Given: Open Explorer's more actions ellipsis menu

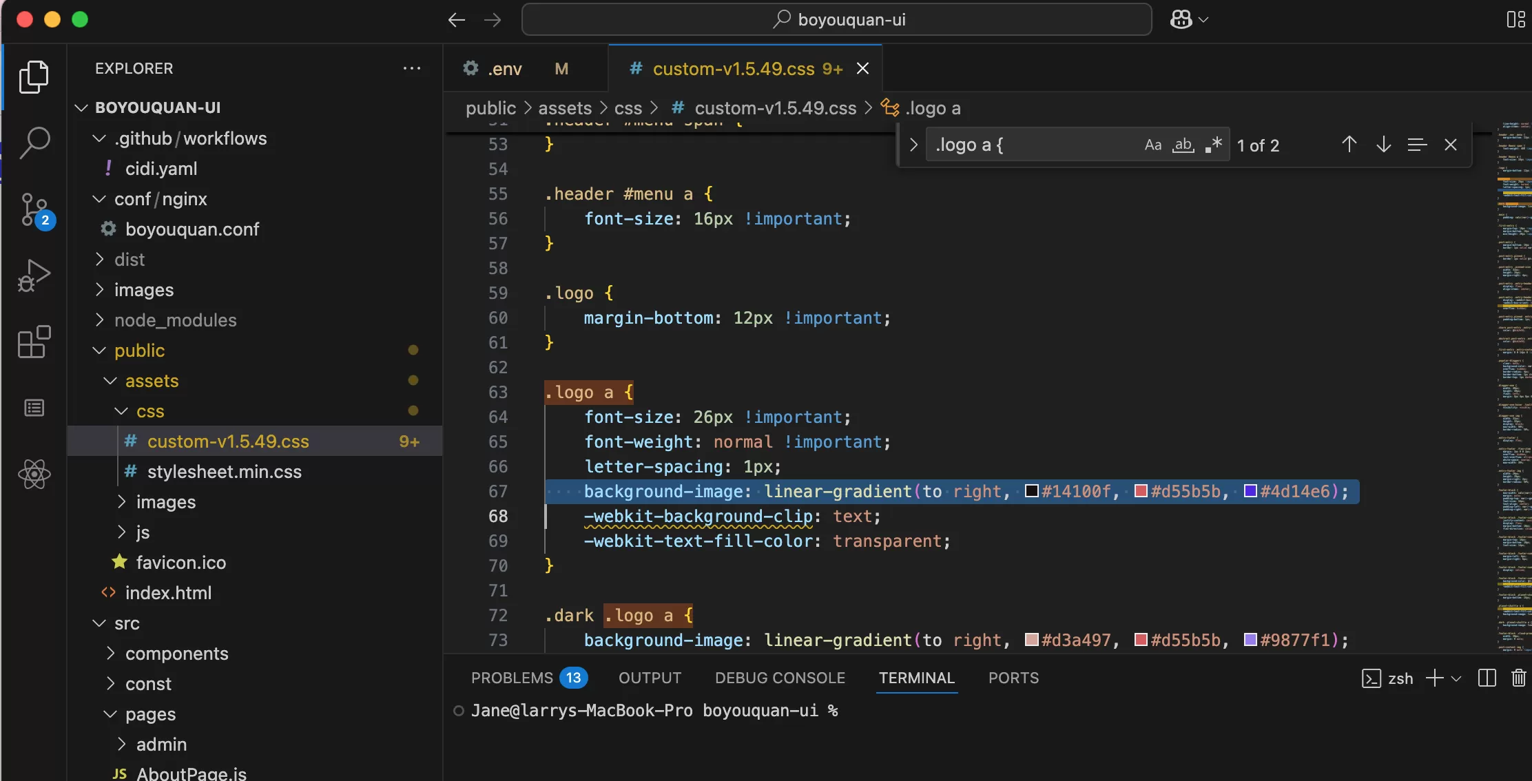Looking at the screenshot, I should pyautogui.click(x=412, y=68).
